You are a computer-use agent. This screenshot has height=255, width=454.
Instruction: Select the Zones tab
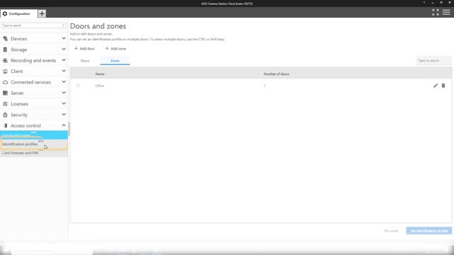point(115,61)
